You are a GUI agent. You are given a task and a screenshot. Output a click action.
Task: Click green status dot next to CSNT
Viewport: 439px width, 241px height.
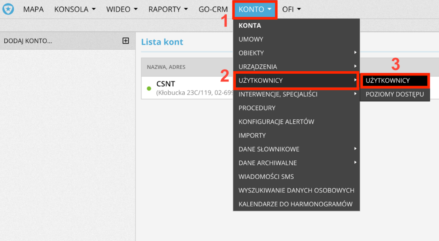[149, 88]
